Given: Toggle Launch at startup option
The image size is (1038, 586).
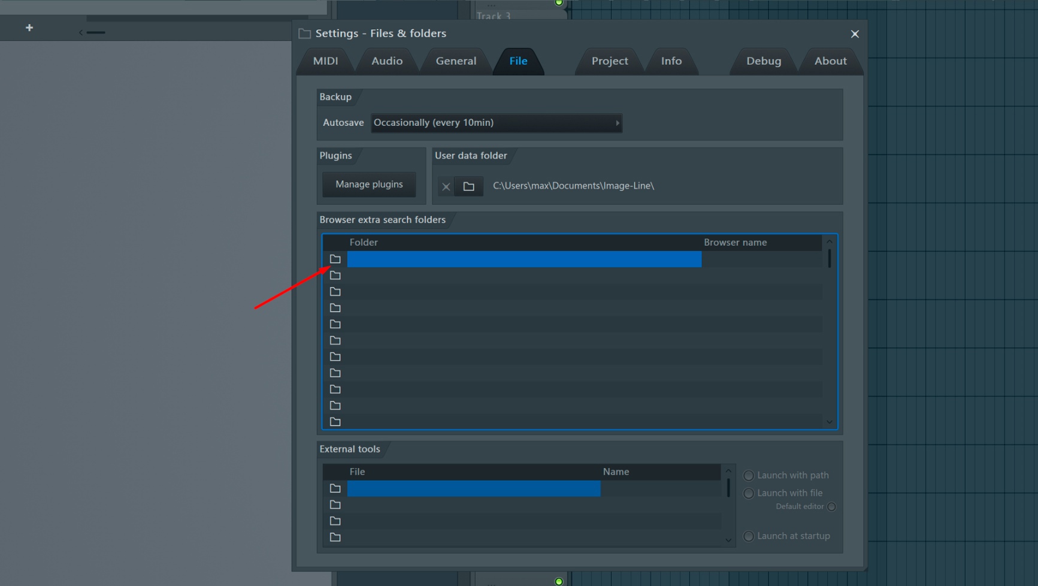Looking at the screenshot, I should (749, 536).
